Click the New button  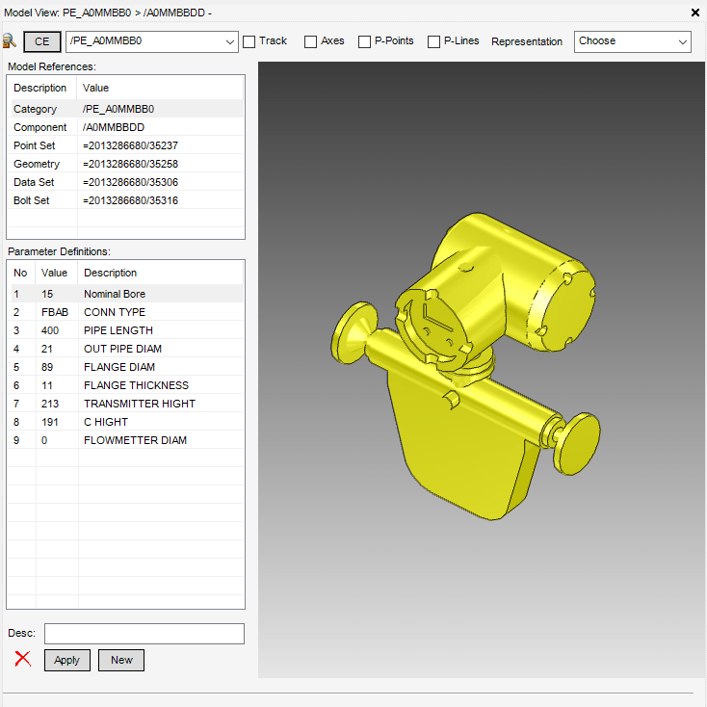[121, 660]
